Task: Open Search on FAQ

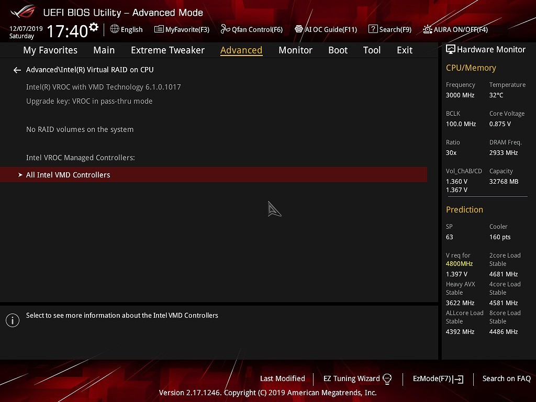Action: (x=506, y=379)
